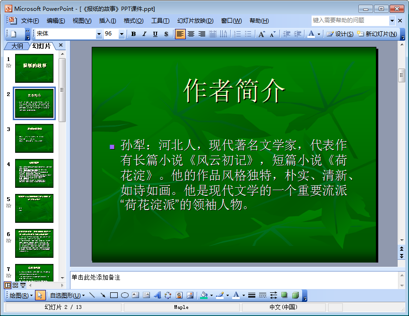Center align the text
This screenshot has height=316, width=409.
[x=191, y=34]
